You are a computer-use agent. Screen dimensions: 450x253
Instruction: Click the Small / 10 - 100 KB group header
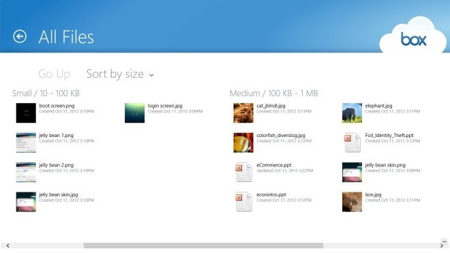[46, 93]
